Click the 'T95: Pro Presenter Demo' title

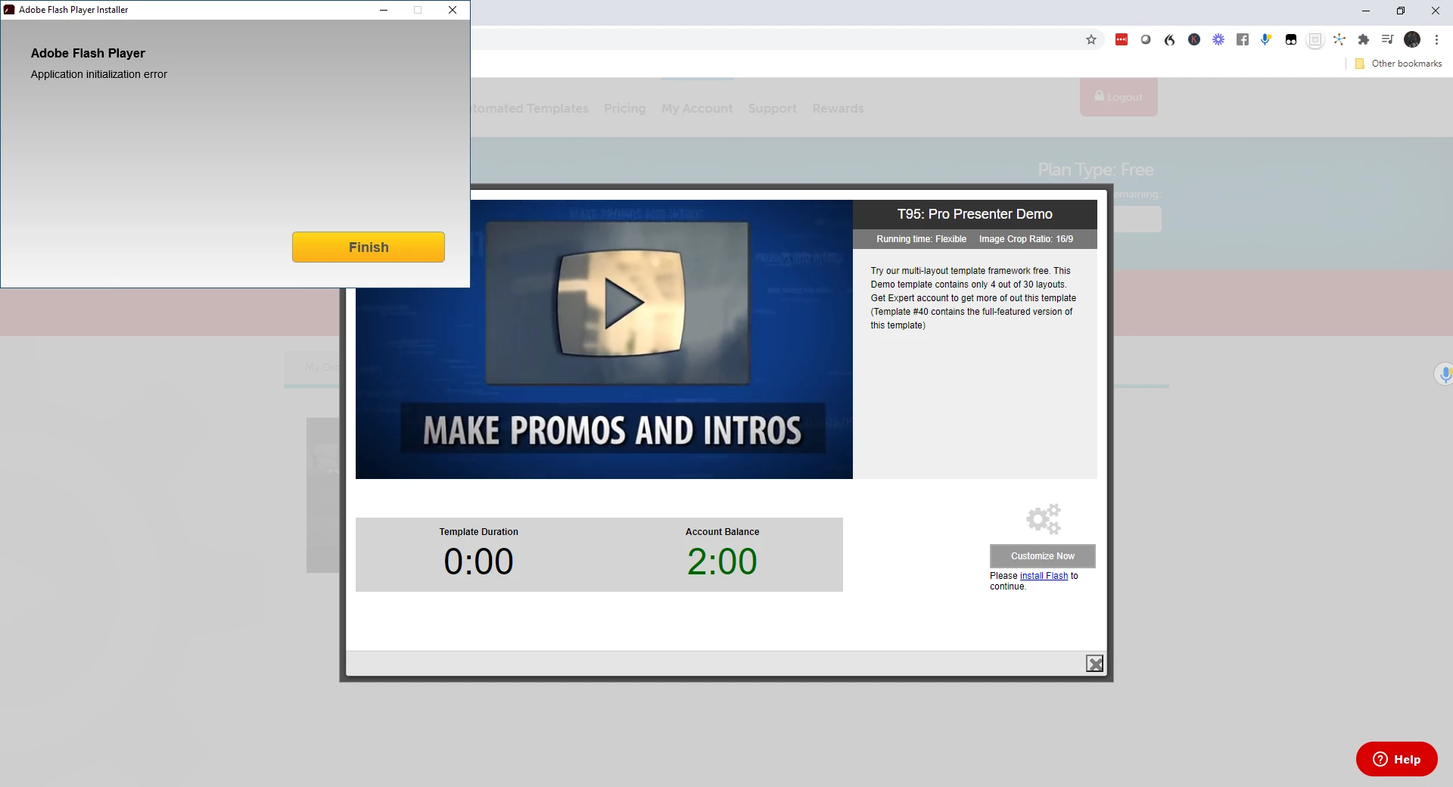click(x=975, y=214)
